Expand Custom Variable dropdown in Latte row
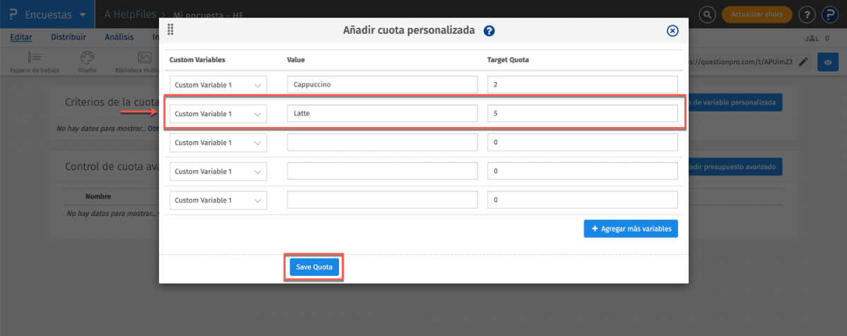847x336 pixels. click(x=218, y=114)
